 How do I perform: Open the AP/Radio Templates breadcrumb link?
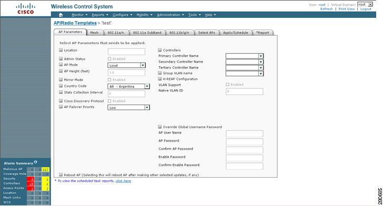point(75,23)
